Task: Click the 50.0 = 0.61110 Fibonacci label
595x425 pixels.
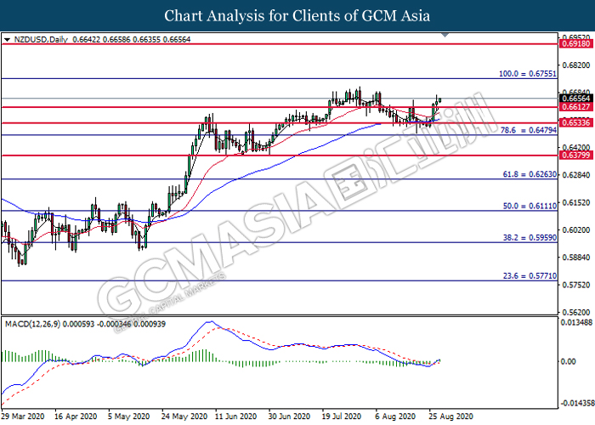Action: pyautogui.click(x=530, y=206)
